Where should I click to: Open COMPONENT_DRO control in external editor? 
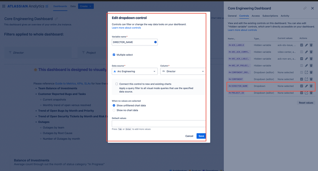(x=306, y=72)
